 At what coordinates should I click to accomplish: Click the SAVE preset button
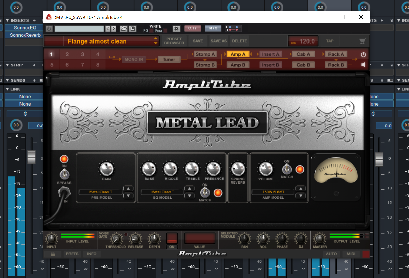198,41
